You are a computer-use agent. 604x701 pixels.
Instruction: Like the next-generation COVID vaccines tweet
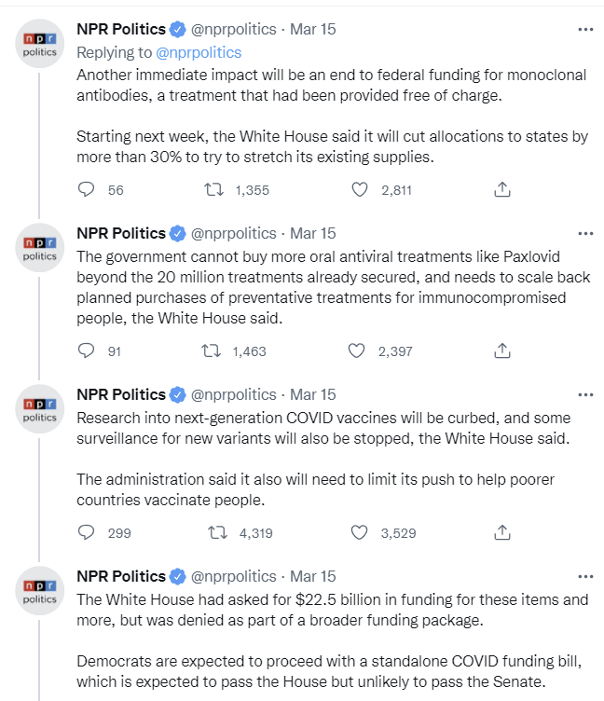[361, 533]
